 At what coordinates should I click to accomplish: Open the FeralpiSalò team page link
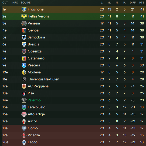[x=36, y=107]
